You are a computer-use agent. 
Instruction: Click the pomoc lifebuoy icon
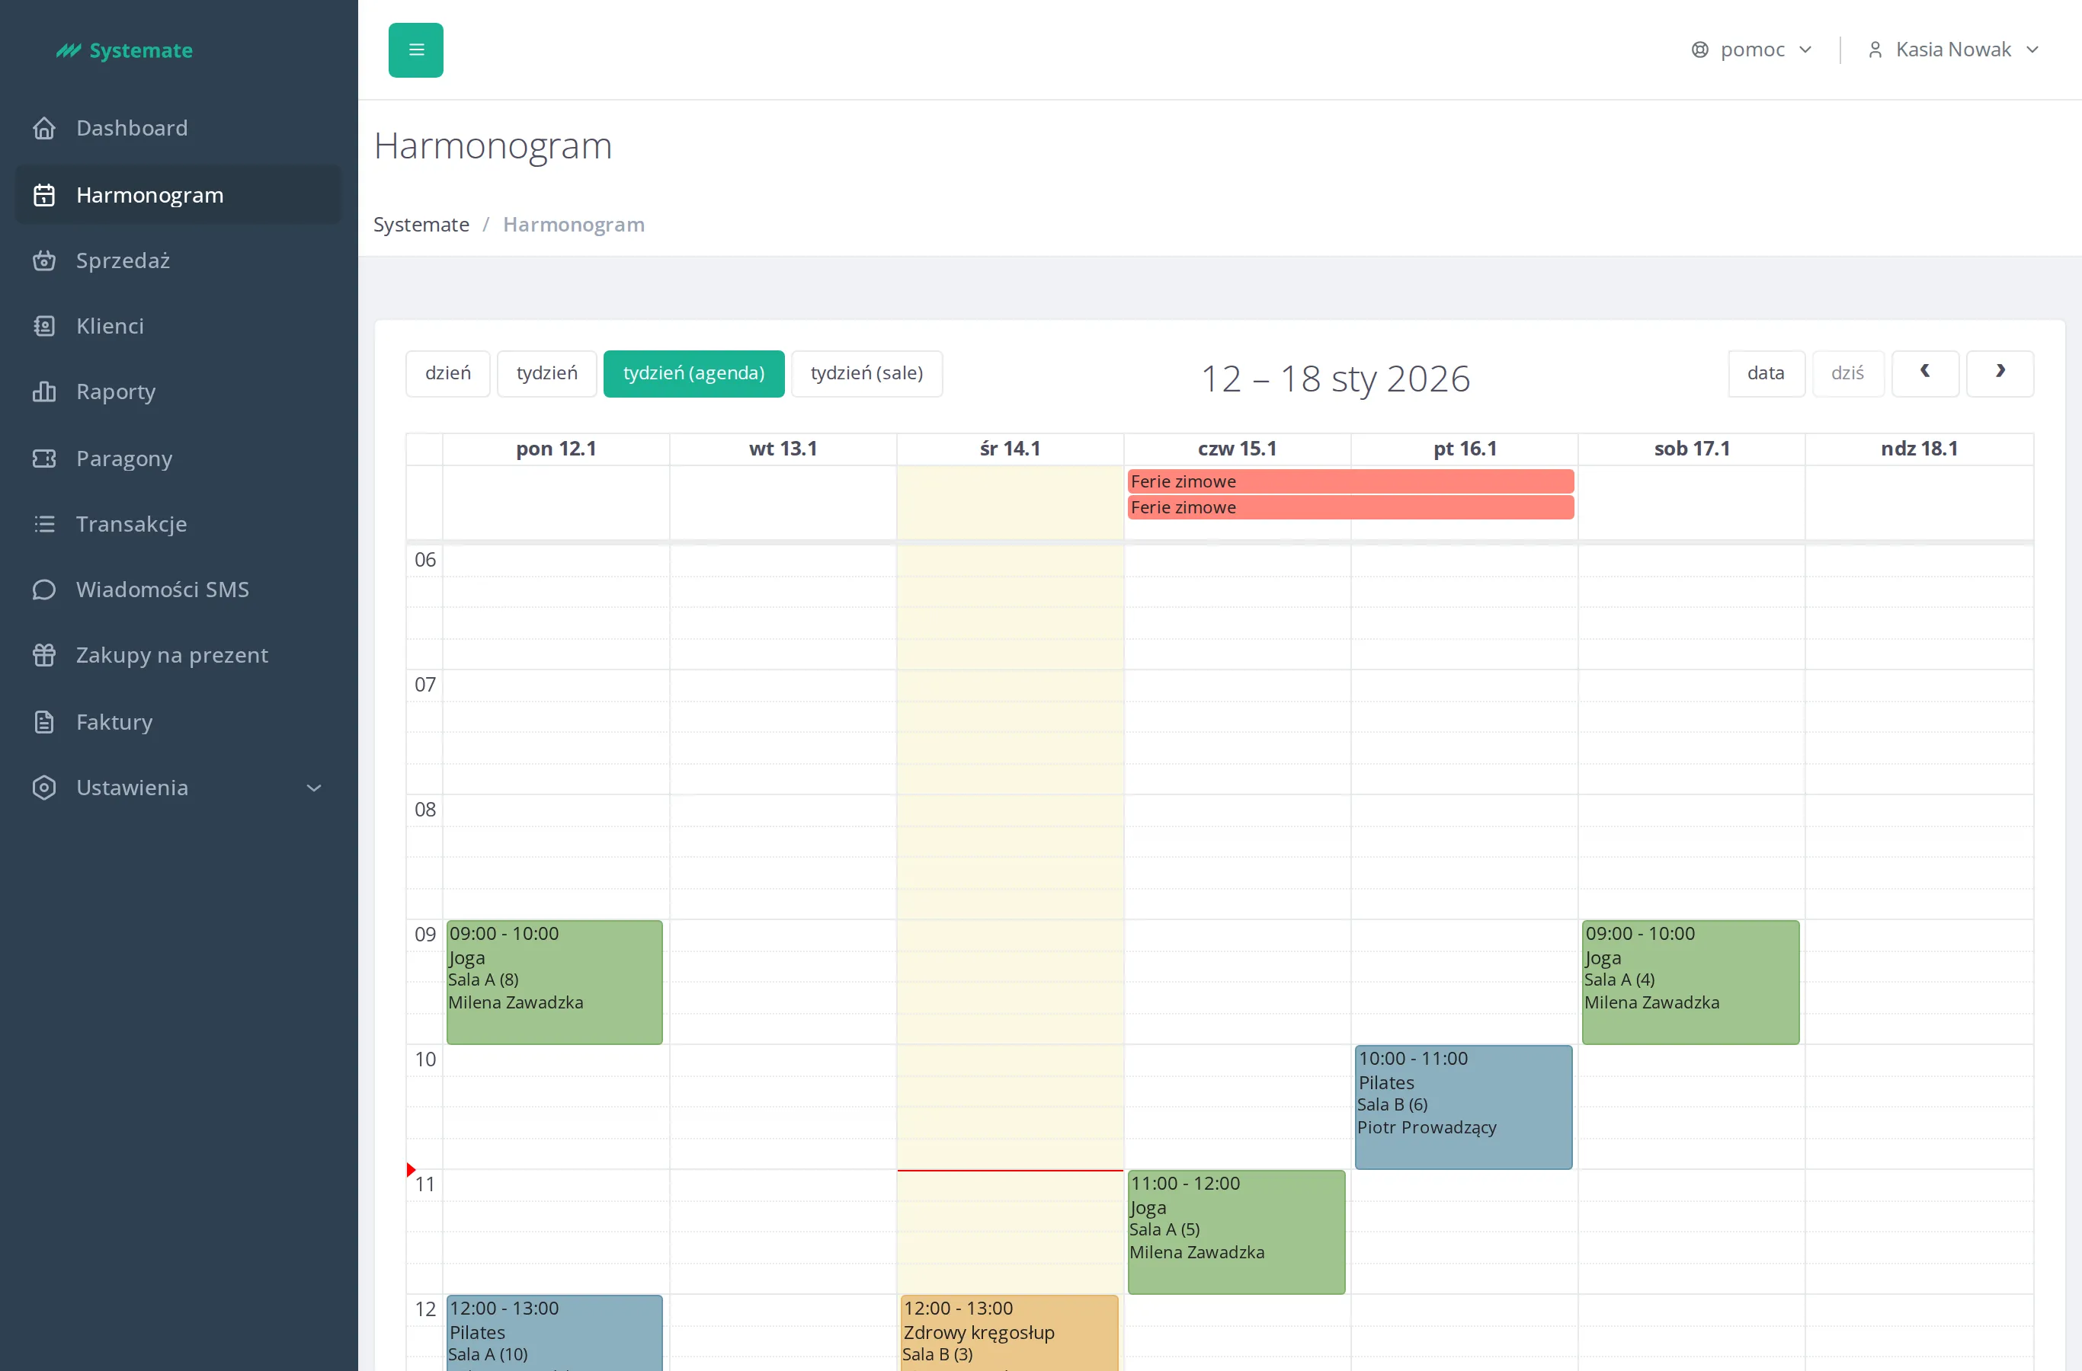coord(1699,50)
